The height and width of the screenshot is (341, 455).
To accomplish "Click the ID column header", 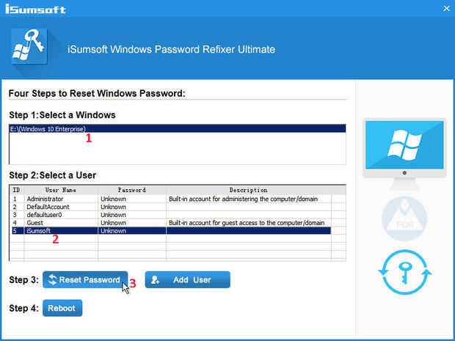I will click(x=17, y=190).
